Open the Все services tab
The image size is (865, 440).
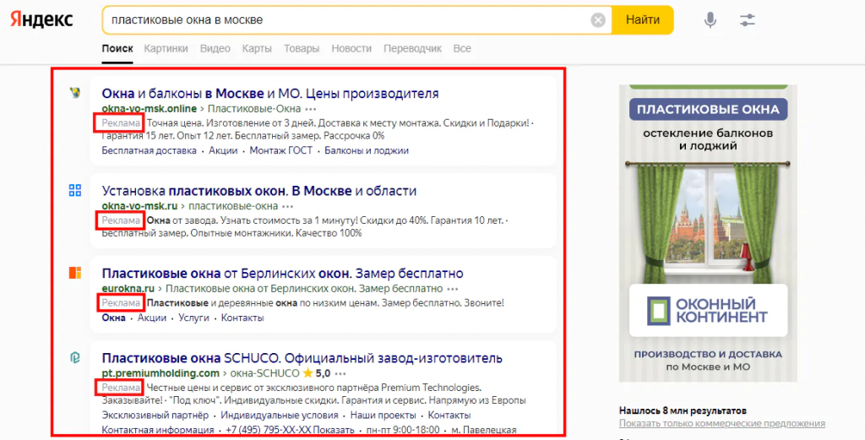coord(462,48)
